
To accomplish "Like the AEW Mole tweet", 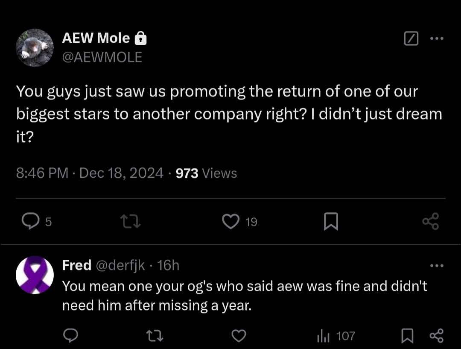I will pos(231,221).
